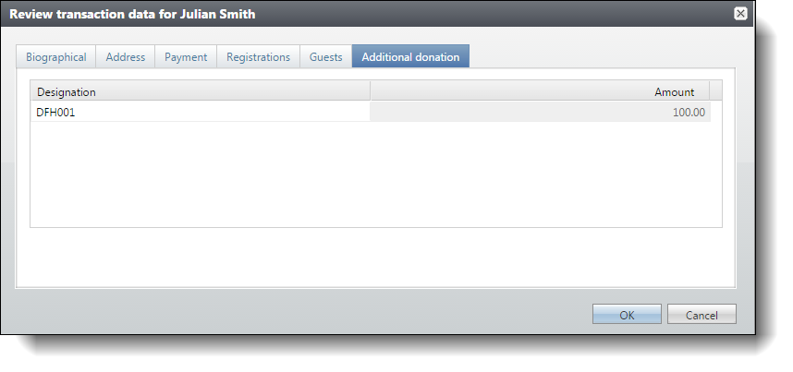Dismiss the dialog with Cancel

point(701,315)
